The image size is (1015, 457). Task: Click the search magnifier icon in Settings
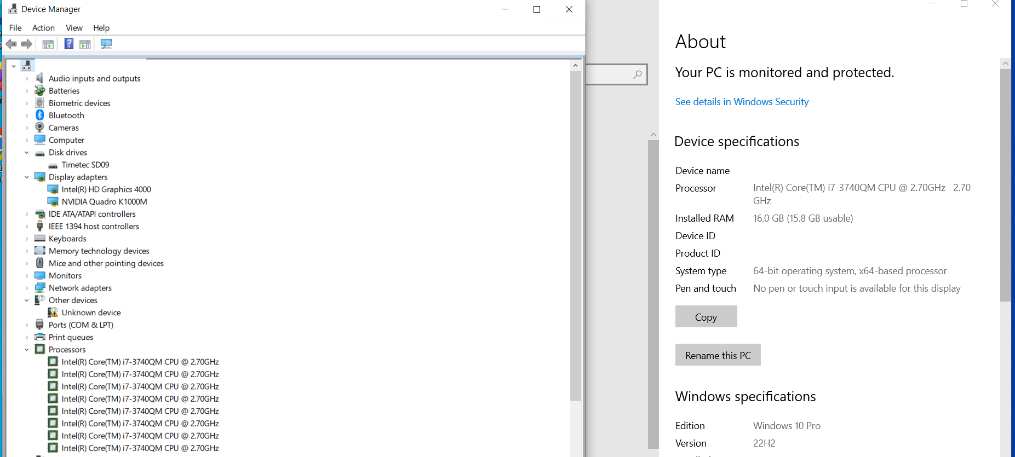point(638,74)
